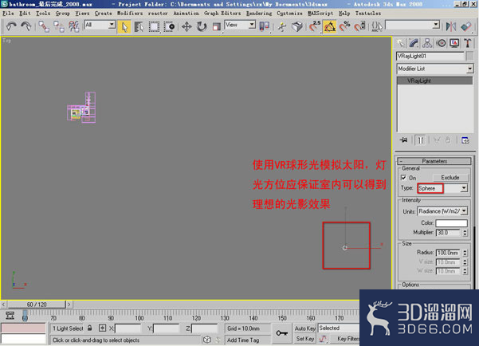Click the light Color swatch
This screenshot has height=346, width=479.
pyautogui.click(x=452, y=222)
